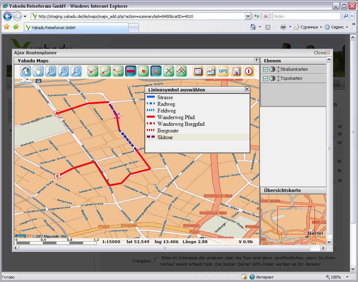
Task: Open the Home button dropdown arrow
Action: click(x=260, y=27)
